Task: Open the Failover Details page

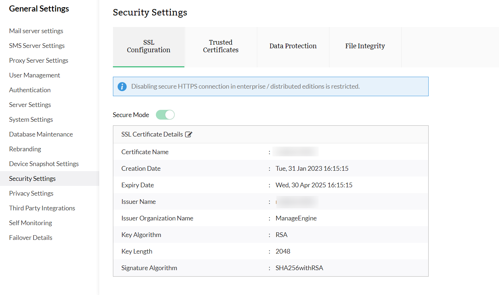Action: 30,237
